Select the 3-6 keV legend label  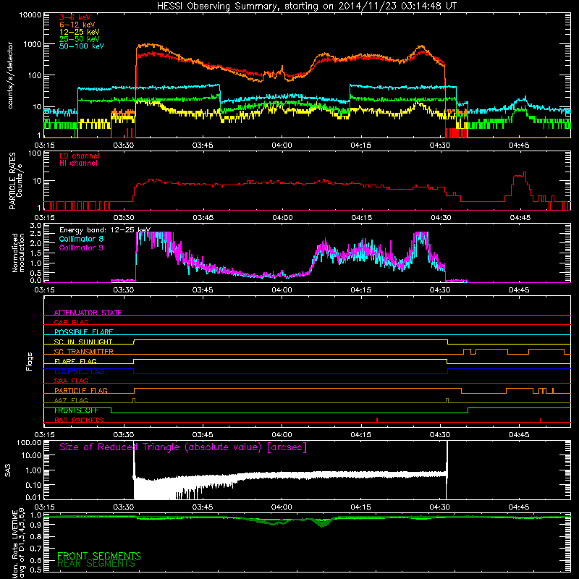click(x=75, y=17)
